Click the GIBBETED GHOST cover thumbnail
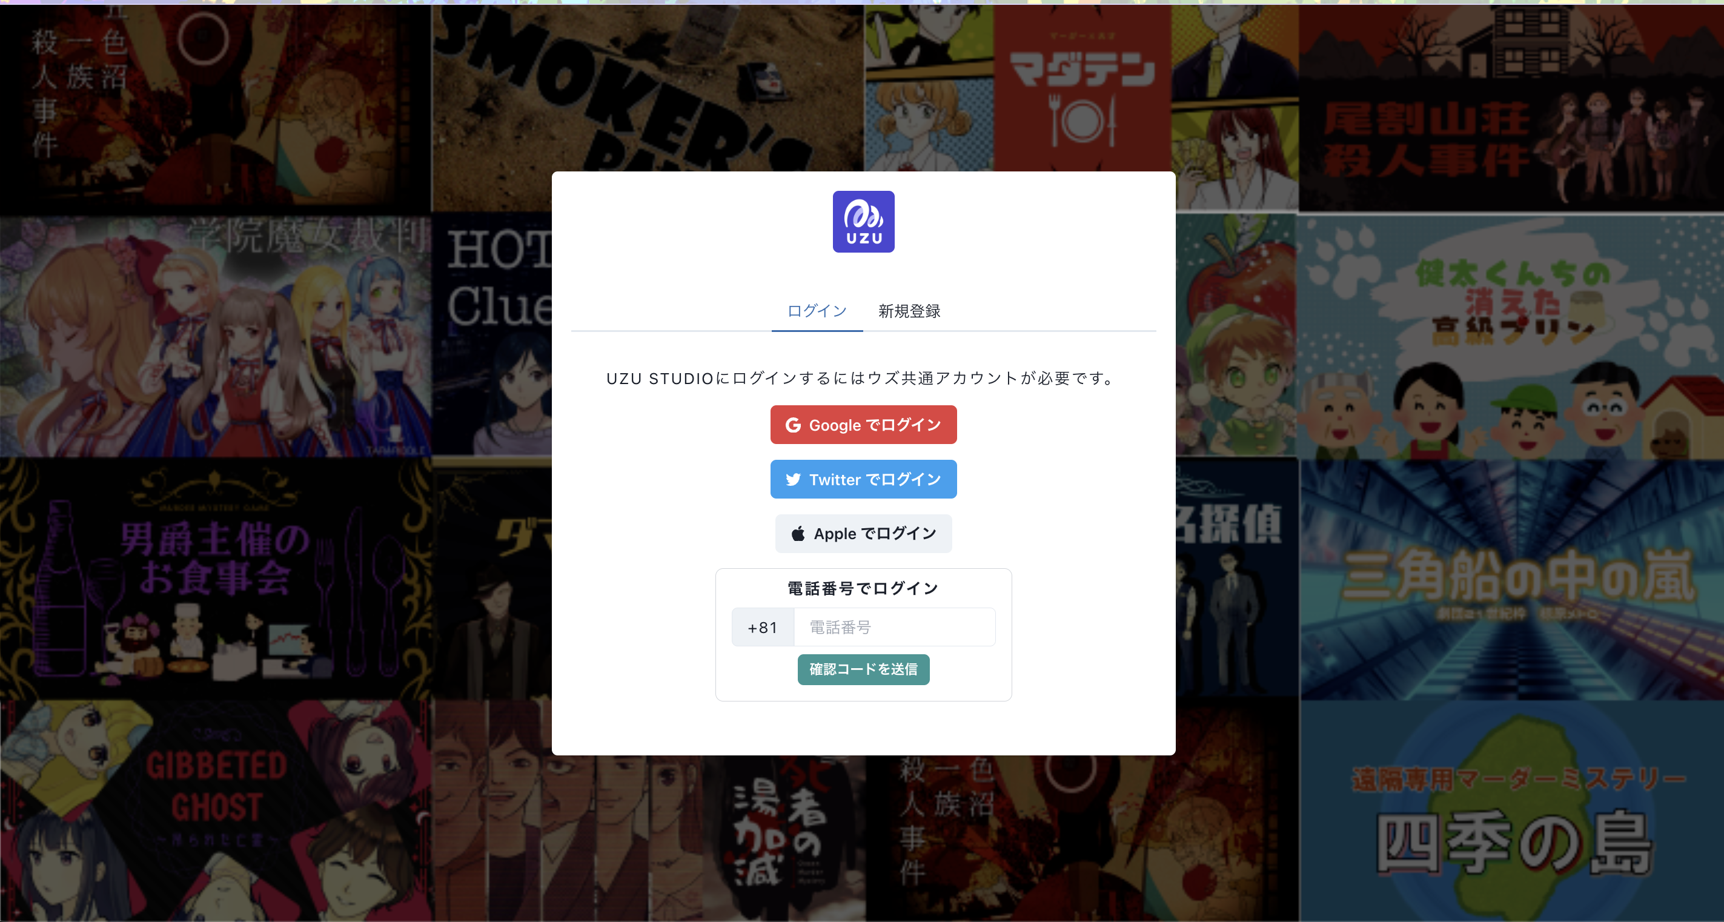The height and width of the screenshot is (922, 1724). coord(216,811)
